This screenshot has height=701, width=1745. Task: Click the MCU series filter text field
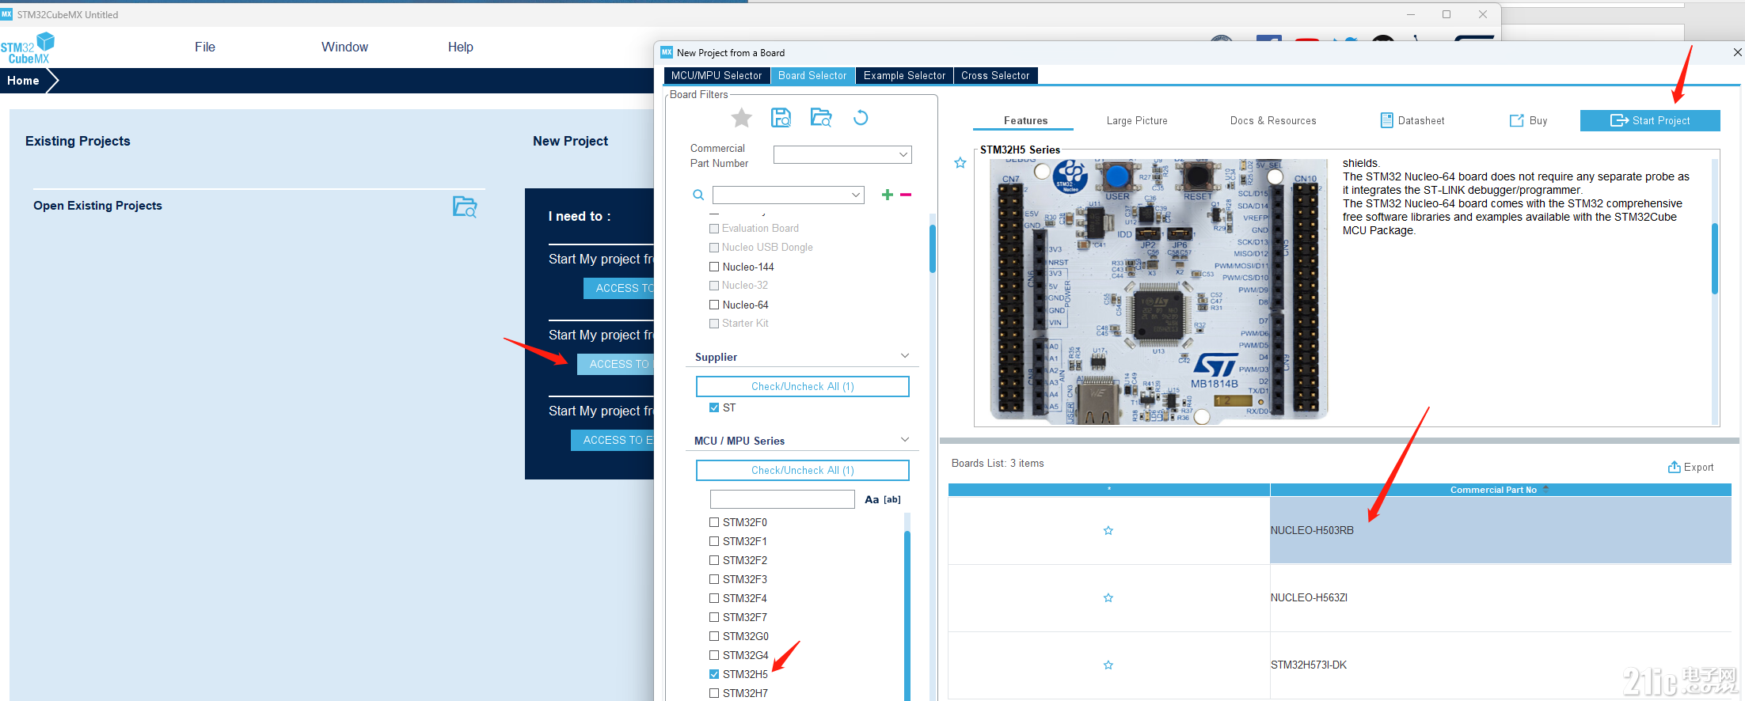pyautogui.click(x=782, y=499)
